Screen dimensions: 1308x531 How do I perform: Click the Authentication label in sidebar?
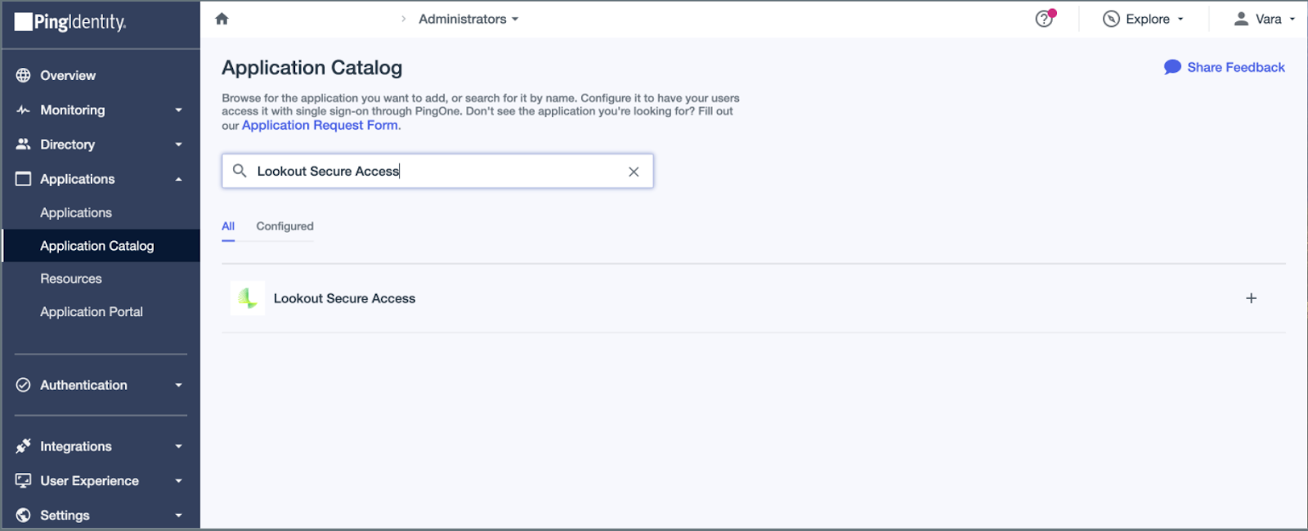tap(83, 385)
